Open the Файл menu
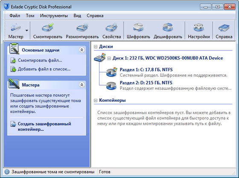Viewport: 239px width, 178px height. click(x=15, y=15)
